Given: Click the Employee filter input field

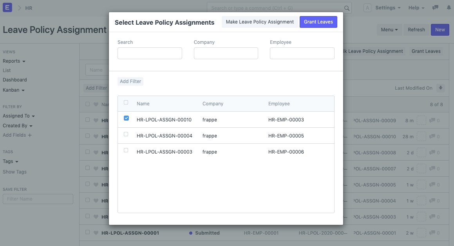Looking at the screenshot, I should coord(302,53).
